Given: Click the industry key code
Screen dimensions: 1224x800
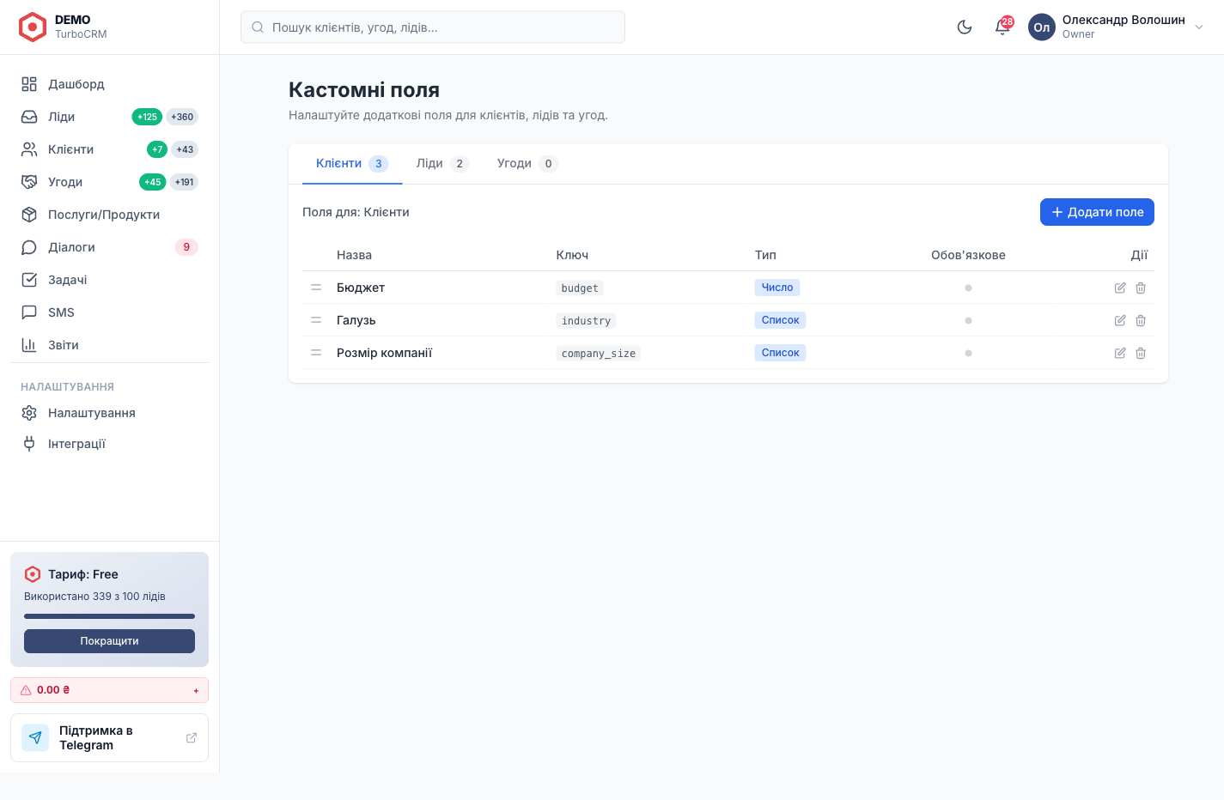Looking at the screenshot, I should (586, 321).
